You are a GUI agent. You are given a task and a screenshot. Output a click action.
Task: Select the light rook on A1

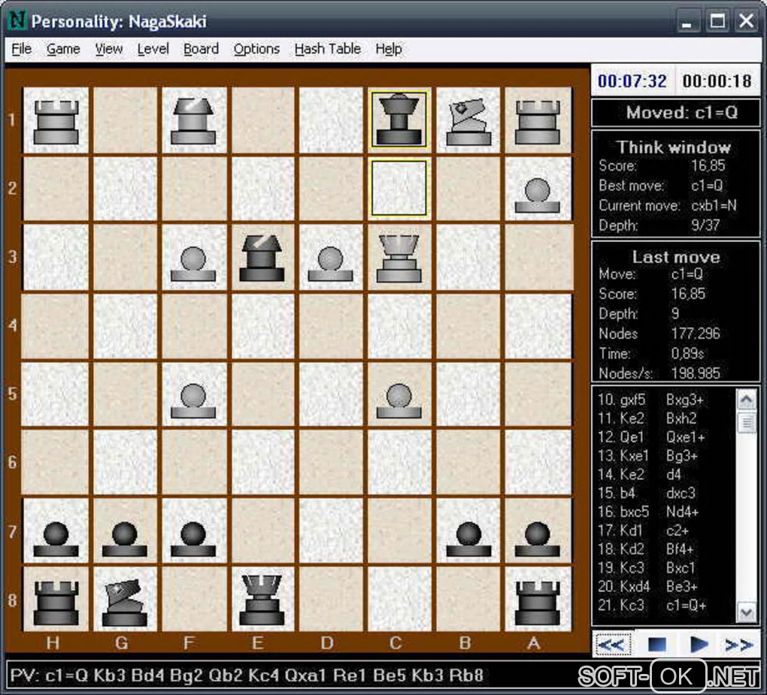point(538,121)
